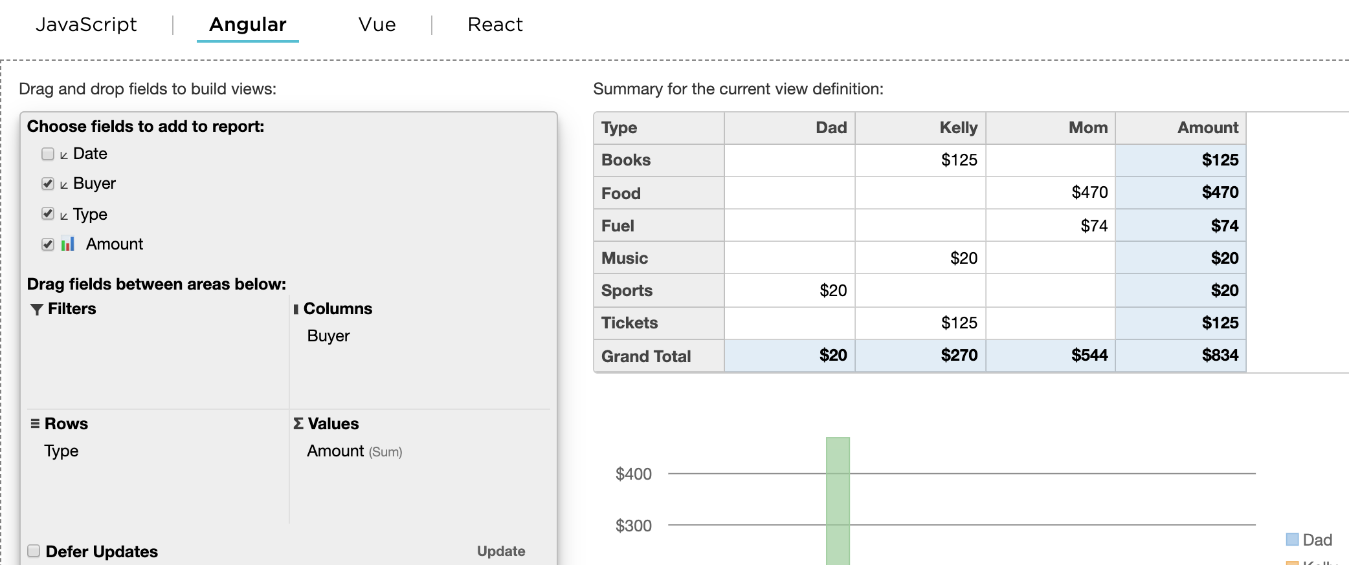Select Amount (Sum) in the Values area
This screenshot has width=1349, height=565.
(x=355, y=451)
